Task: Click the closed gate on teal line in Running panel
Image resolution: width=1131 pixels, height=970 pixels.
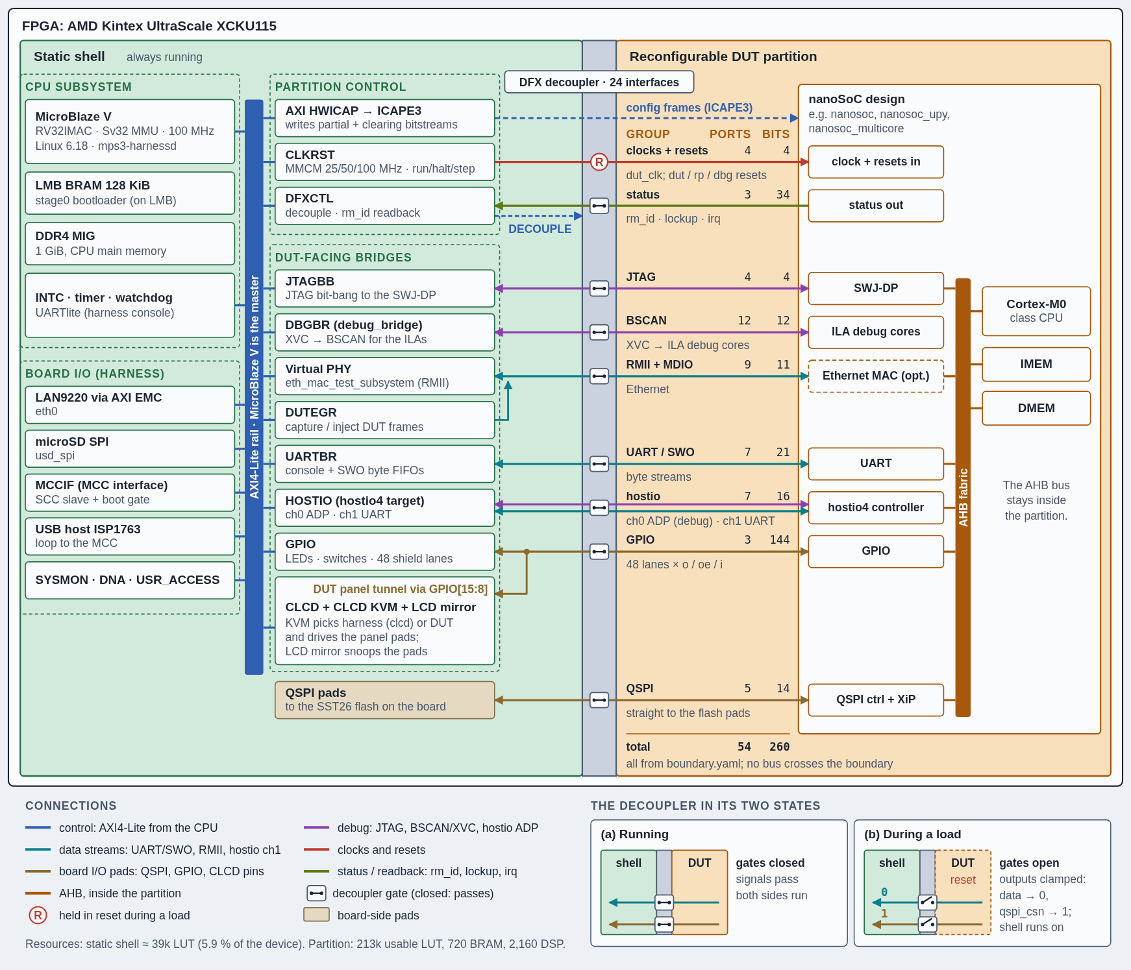Action: 664,903
